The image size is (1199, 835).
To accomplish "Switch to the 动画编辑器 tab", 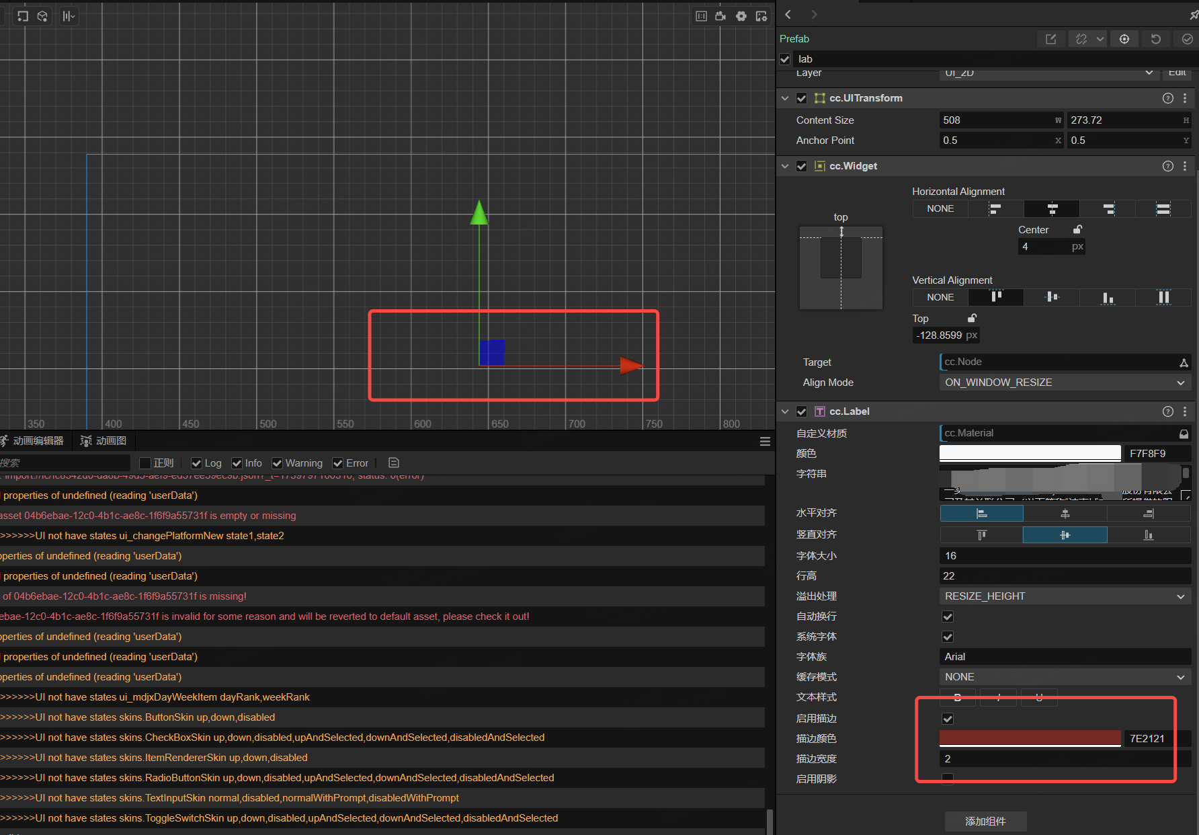I will [38, 441].
